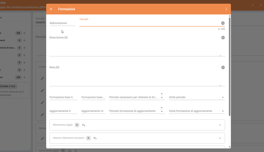Click the plus icon in the 'visioni di docu...' row
Screen dimensions: 264x152
(24, 48)
